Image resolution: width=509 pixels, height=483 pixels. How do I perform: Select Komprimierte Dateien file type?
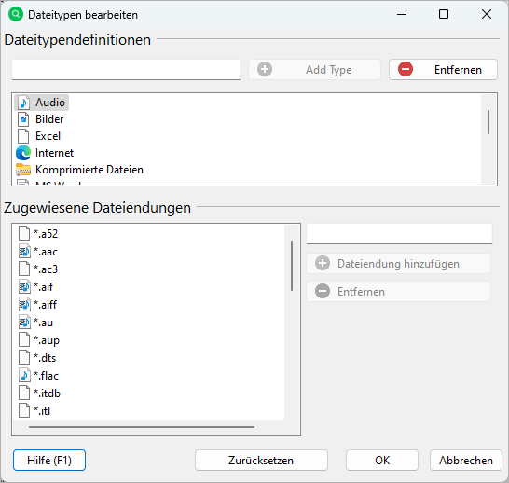tap(89, 170)
